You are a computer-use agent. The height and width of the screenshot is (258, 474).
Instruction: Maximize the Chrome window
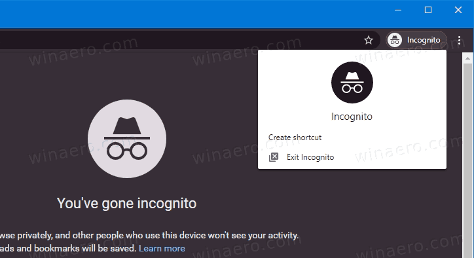click(x=428, y=10)
